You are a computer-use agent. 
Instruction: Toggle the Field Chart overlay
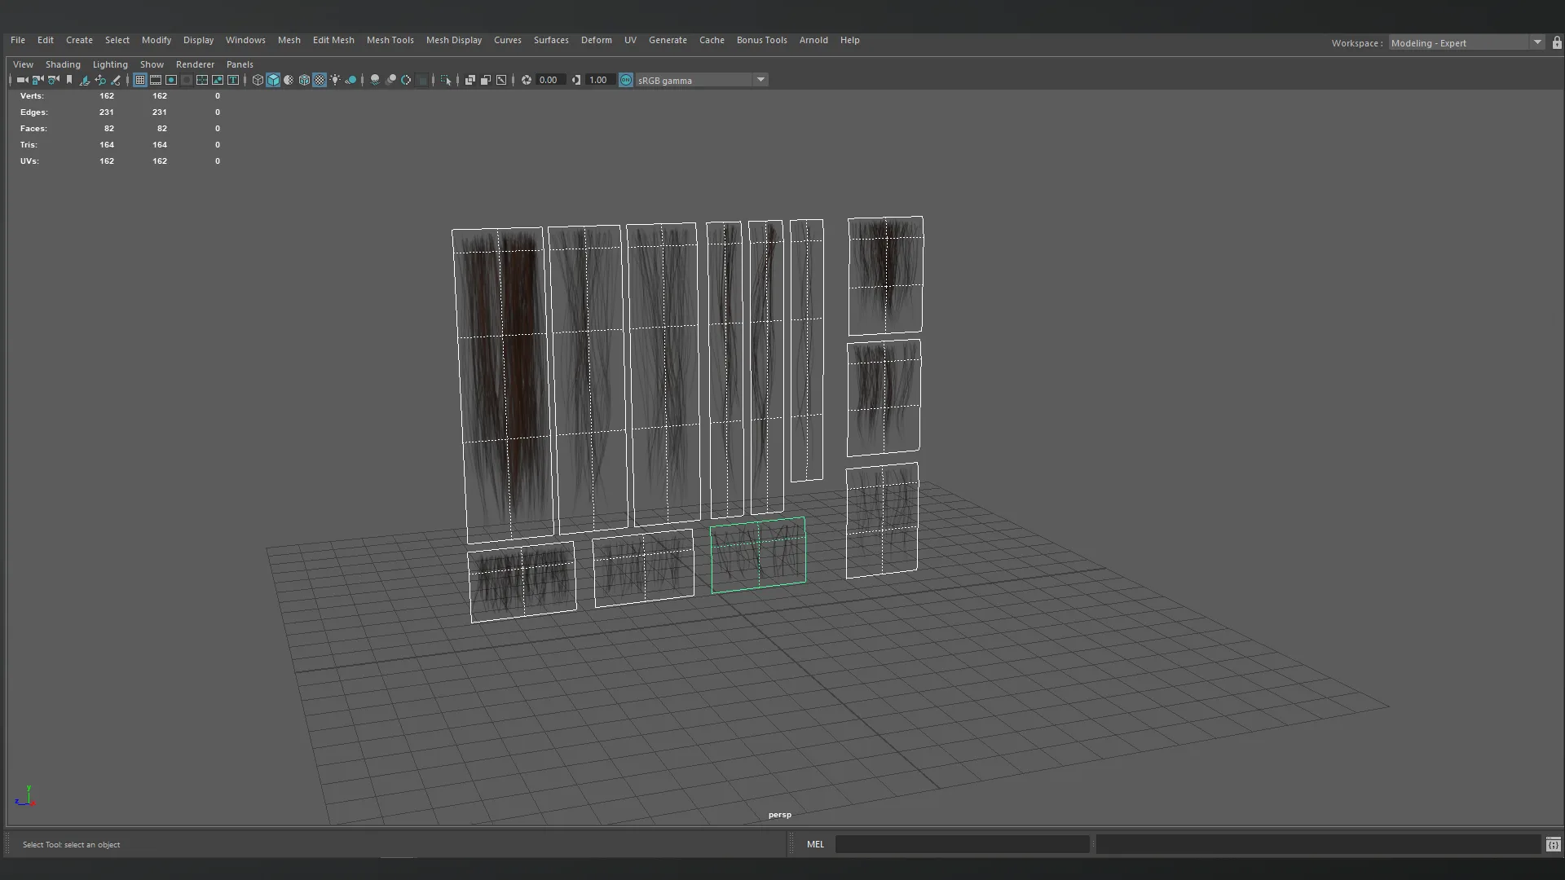(x=202, y=80)
